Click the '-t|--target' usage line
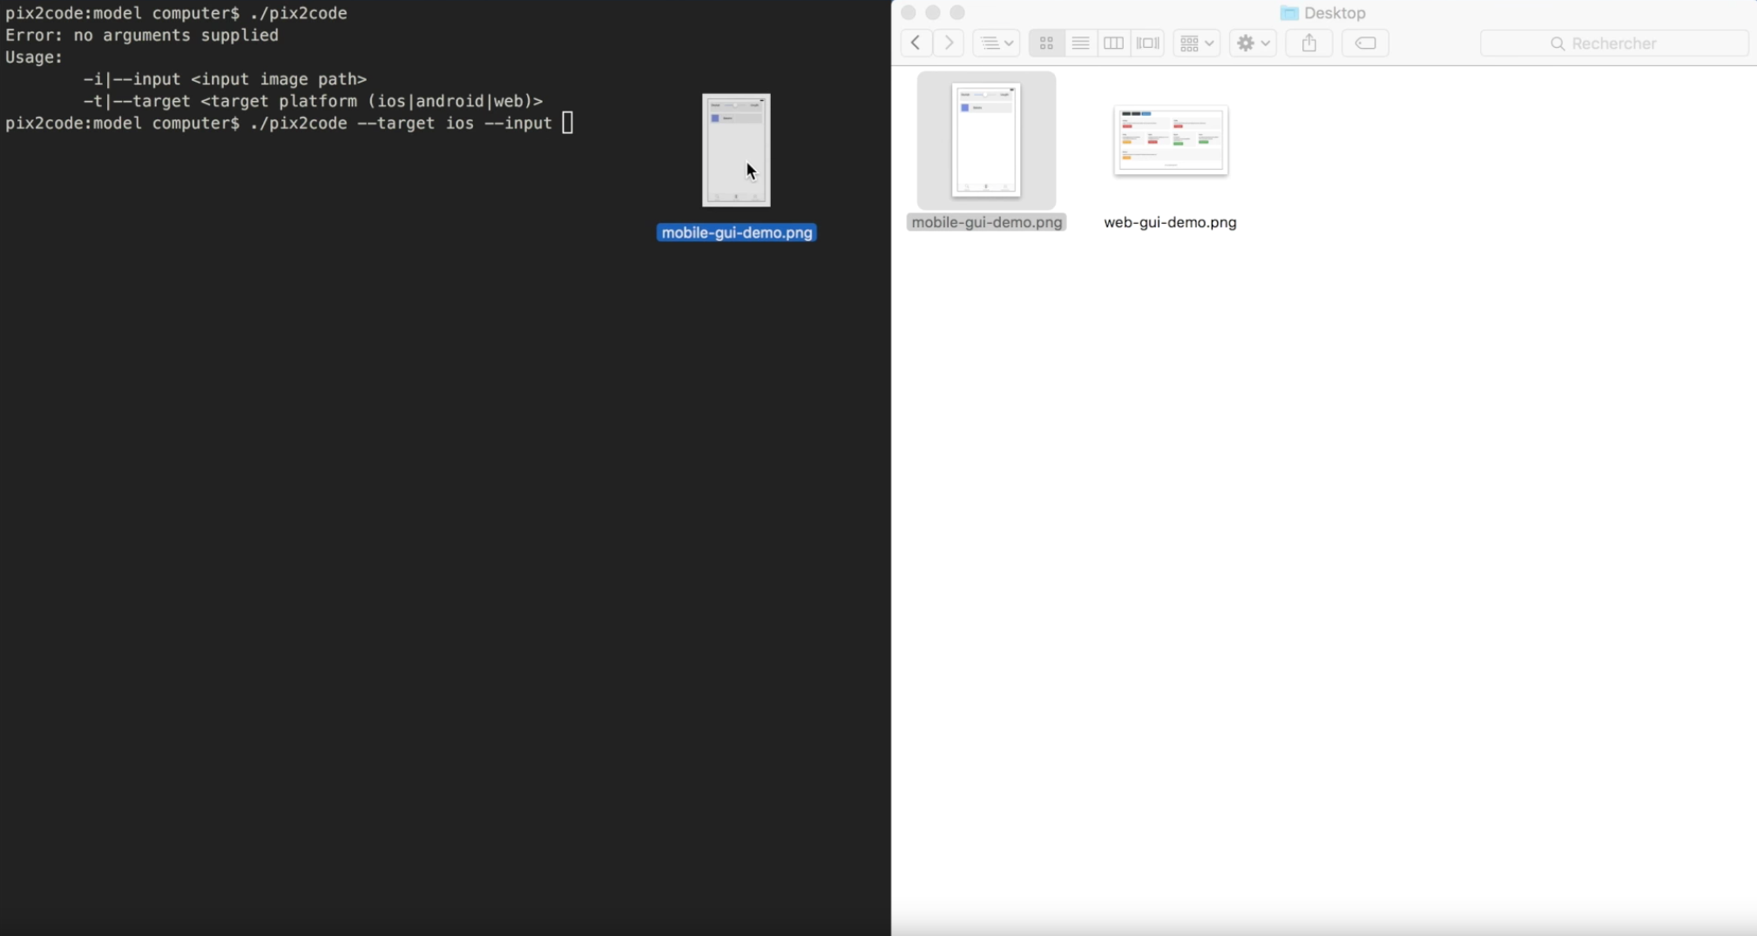 (x=313, y=101)
